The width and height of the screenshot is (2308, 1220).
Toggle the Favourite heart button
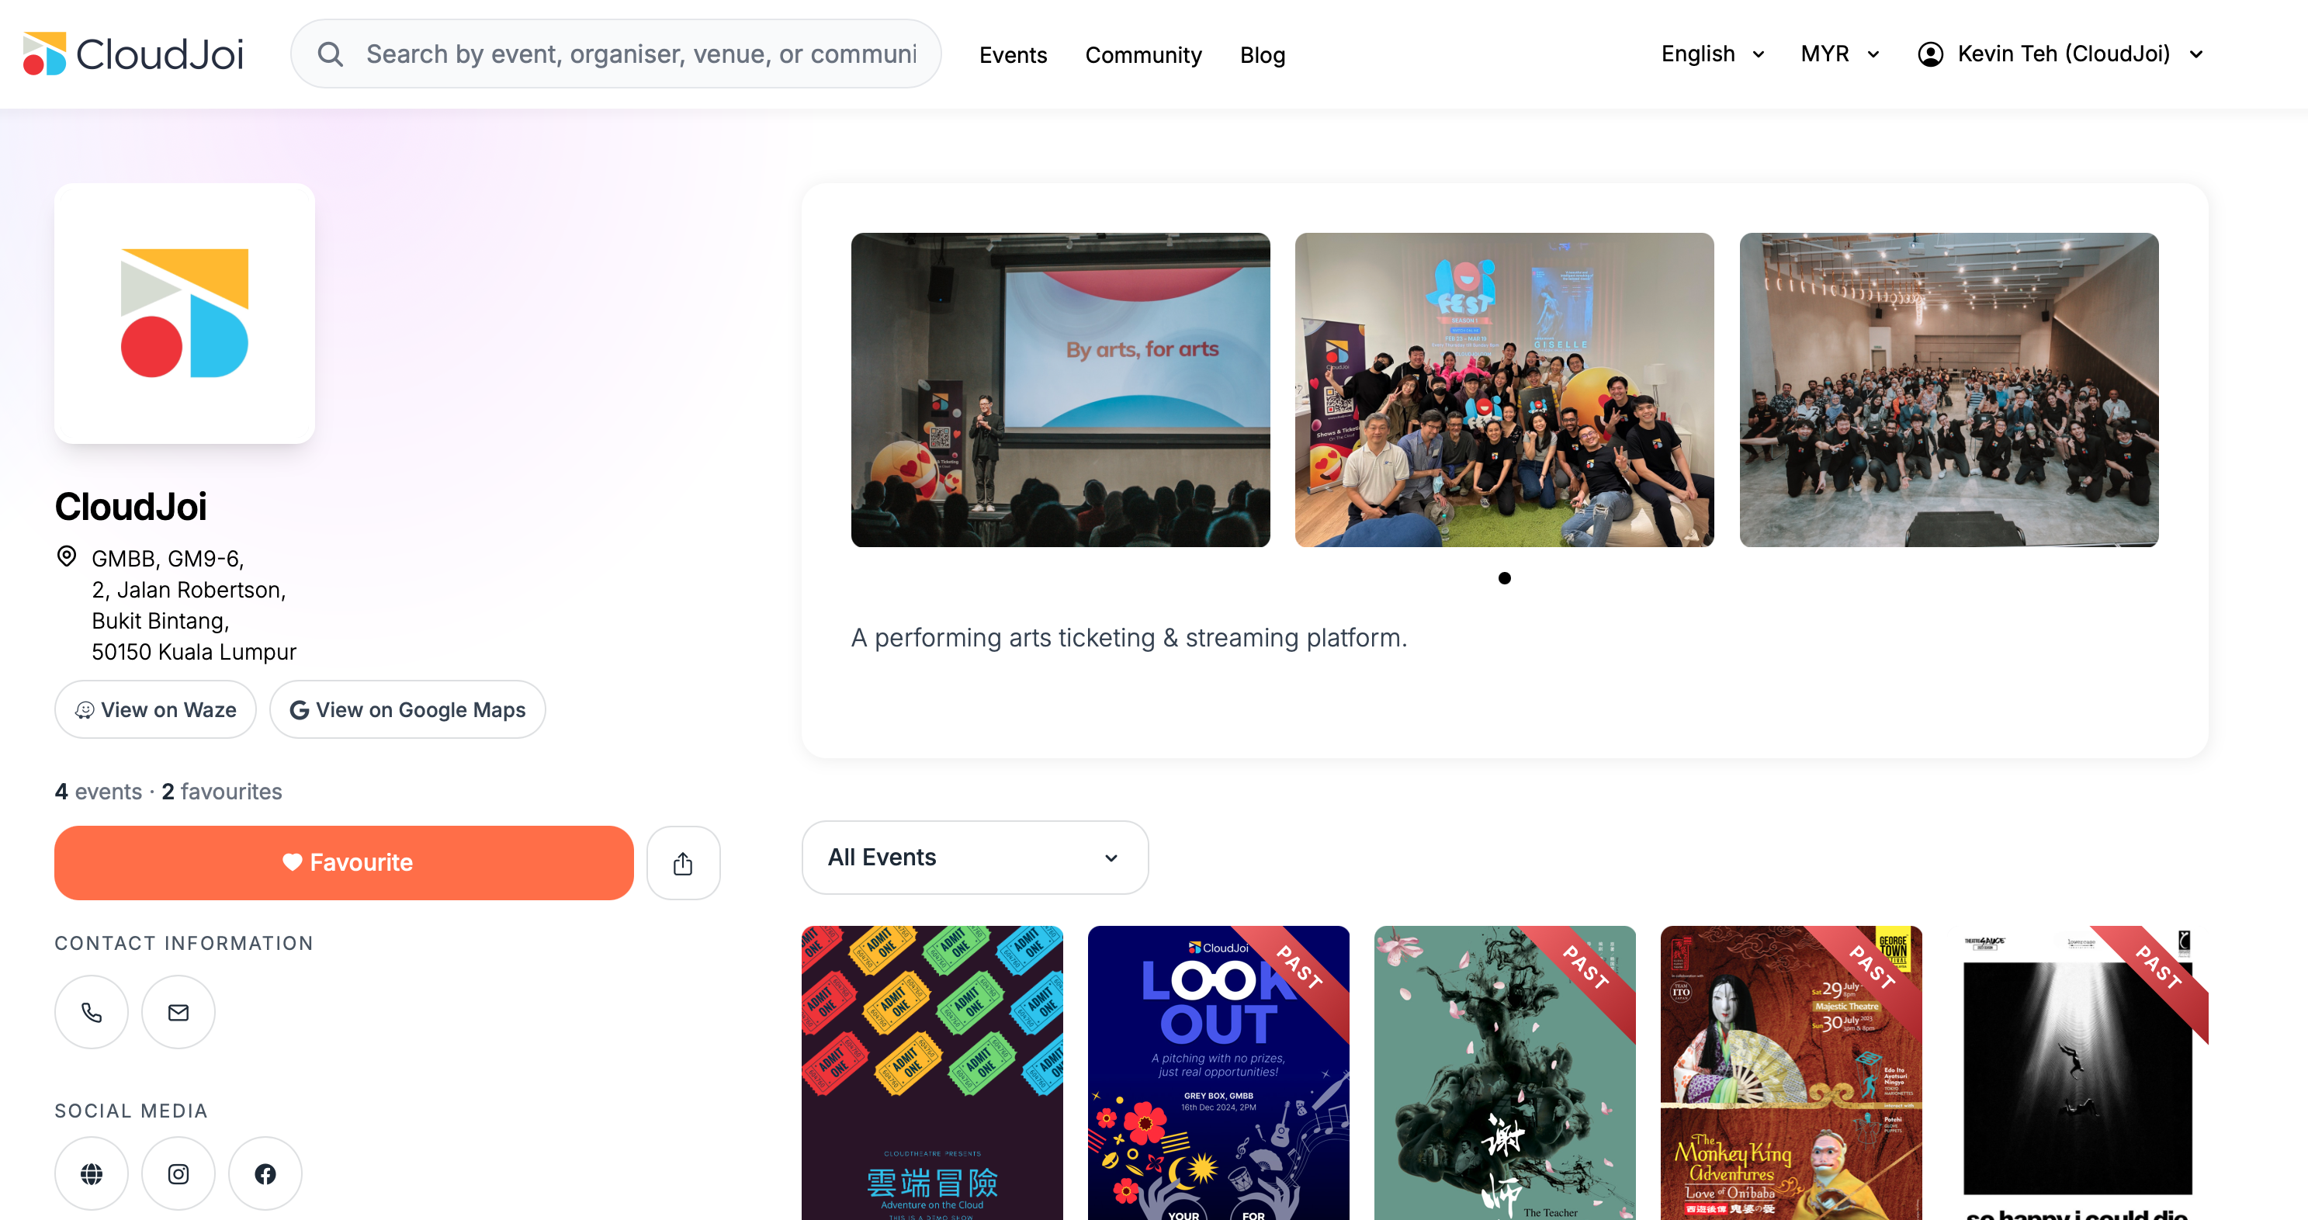pyautogui.click(x=344, y=862)
